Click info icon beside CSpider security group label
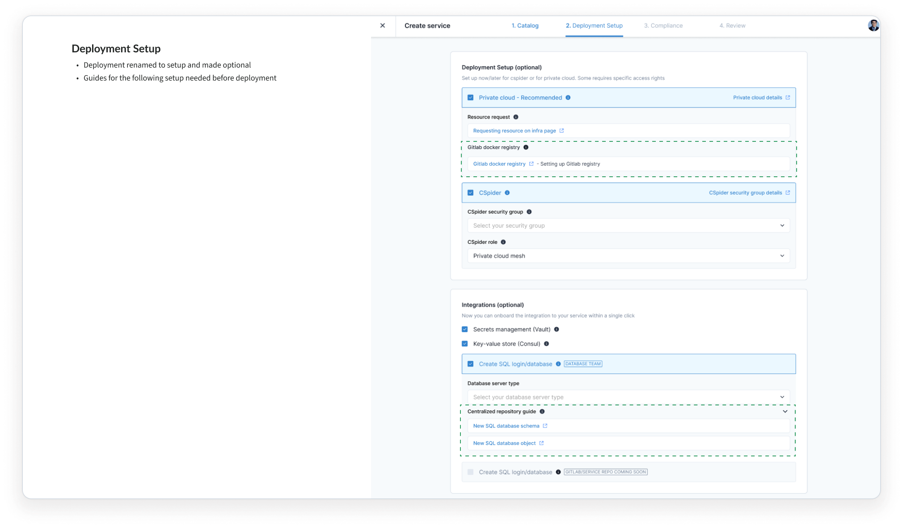 pos(529,212)
